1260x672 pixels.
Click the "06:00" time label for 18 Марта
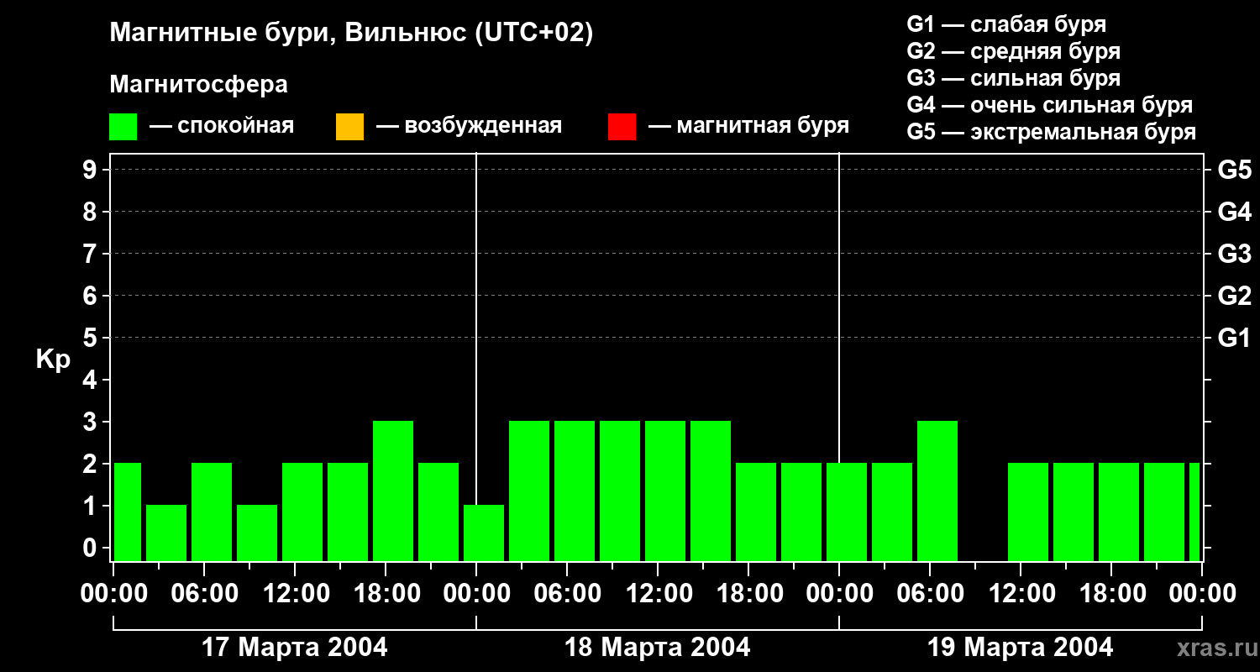coord(567,593)
